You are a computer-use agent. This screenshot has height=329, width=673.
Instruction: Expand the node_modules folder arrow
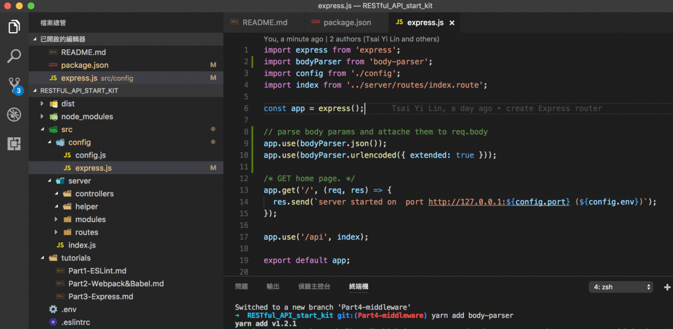(42, 117)
